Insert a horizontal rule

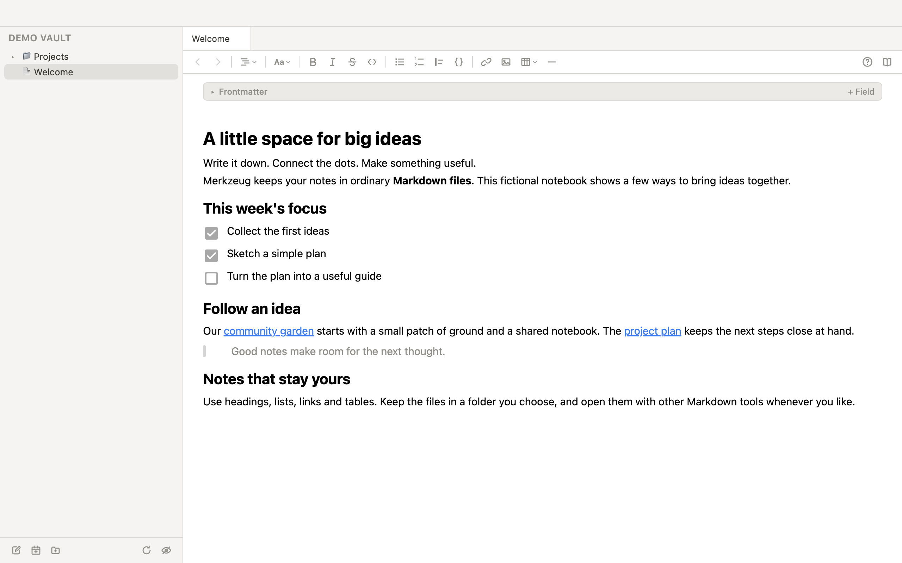point(552,62)
